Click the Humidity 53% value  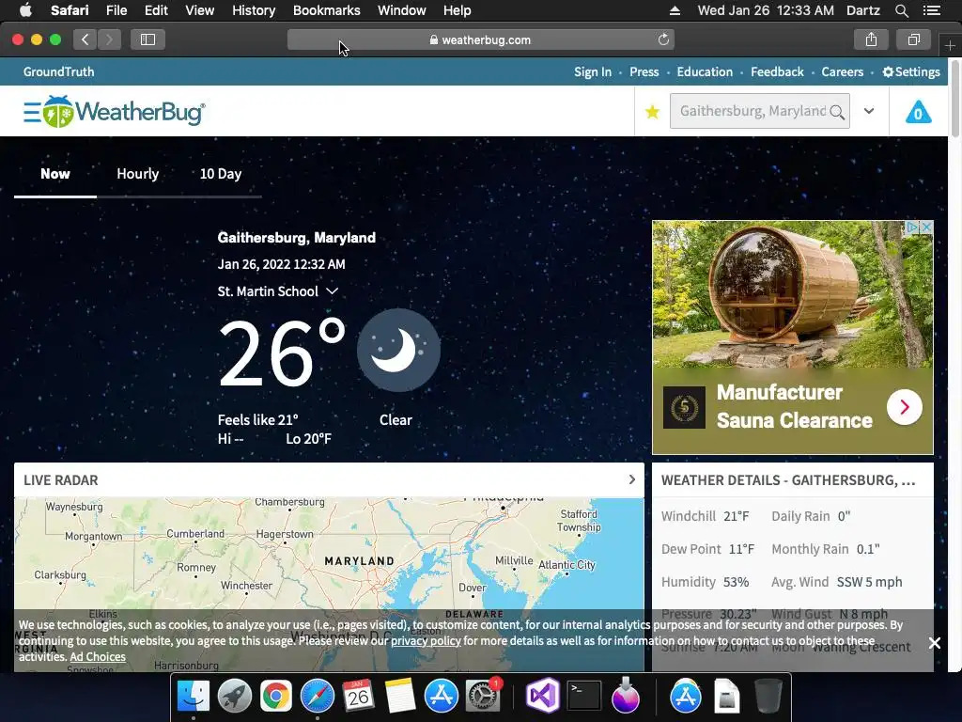(736, 582)
